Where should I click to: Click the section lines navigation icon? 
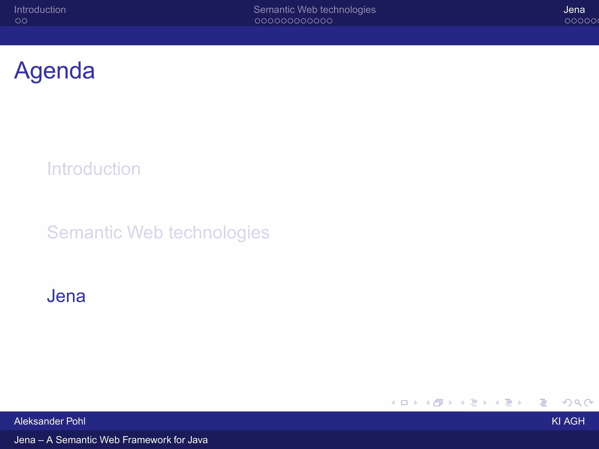508,403
